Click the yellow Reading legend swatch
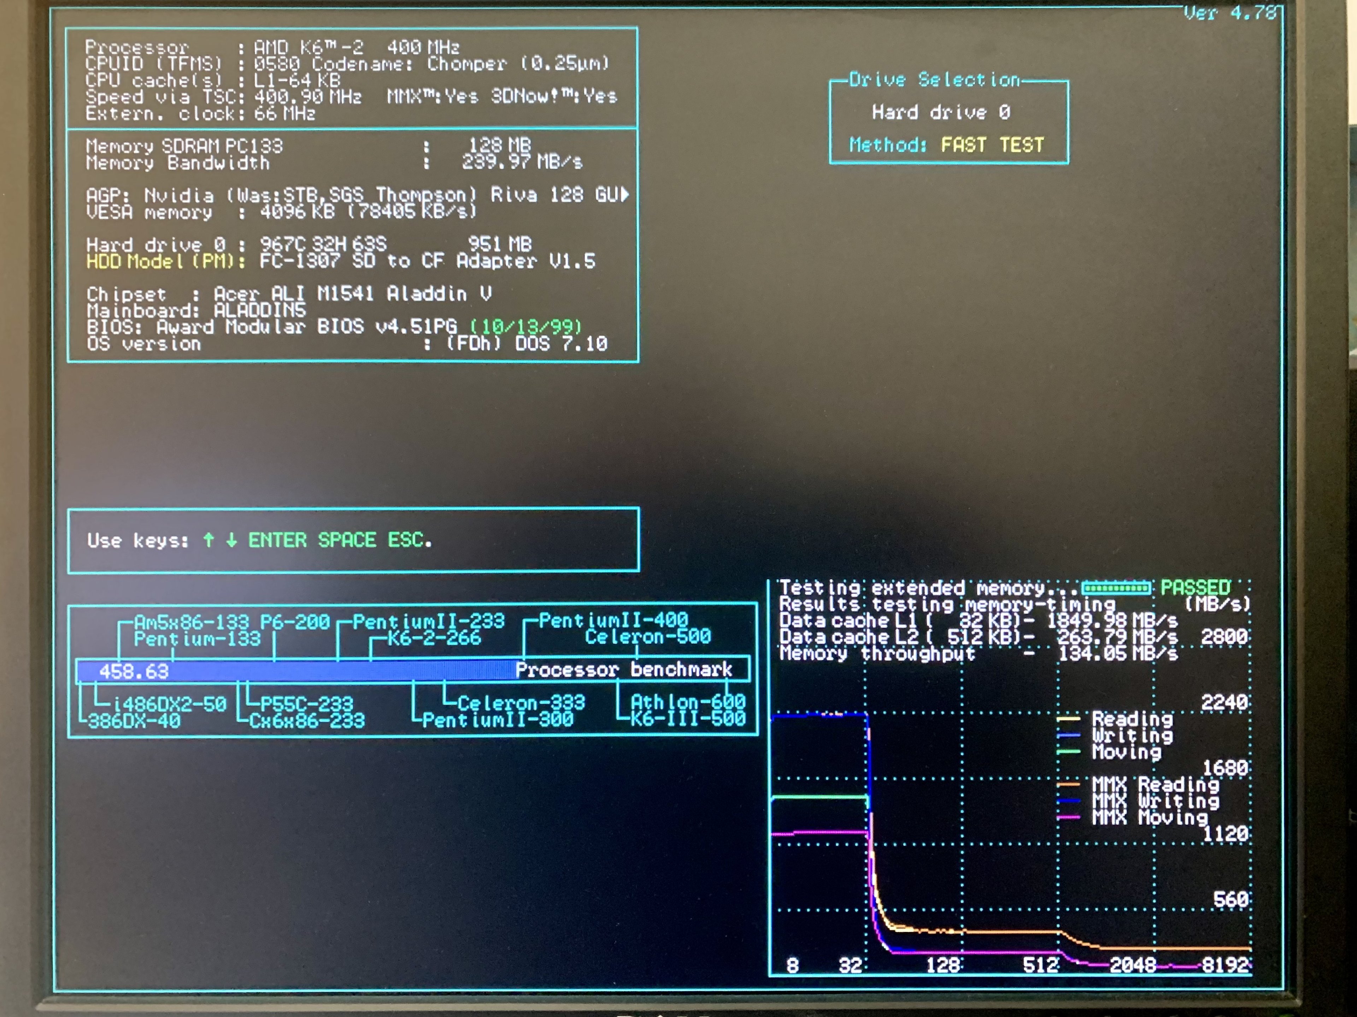Viewport: 1357px width, 1017px height. coord(1069,719)
